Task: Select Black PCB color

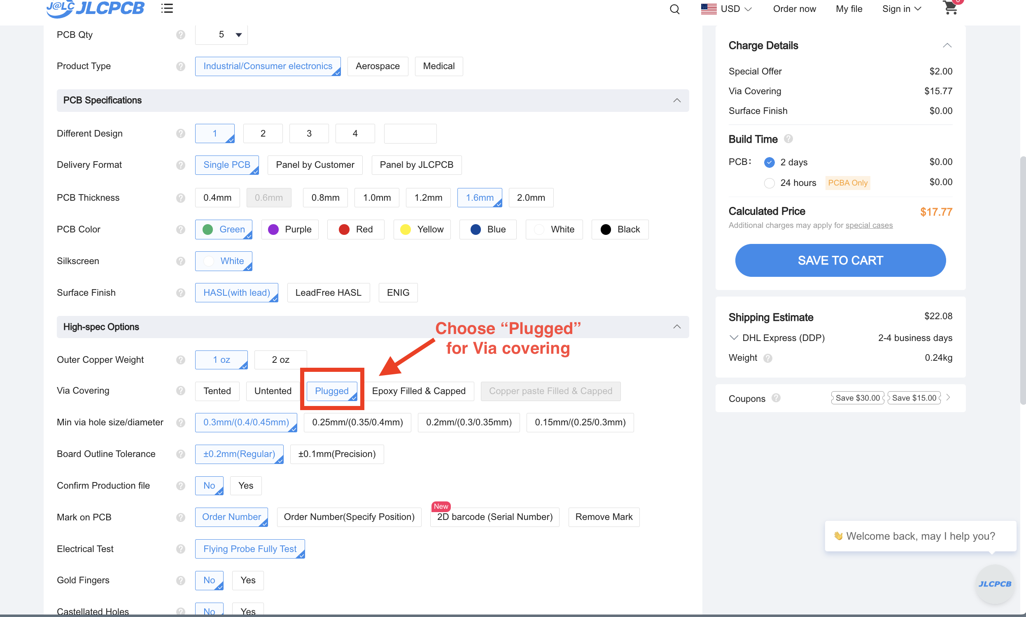Action: pyautogui.click(x=620, y=230)
